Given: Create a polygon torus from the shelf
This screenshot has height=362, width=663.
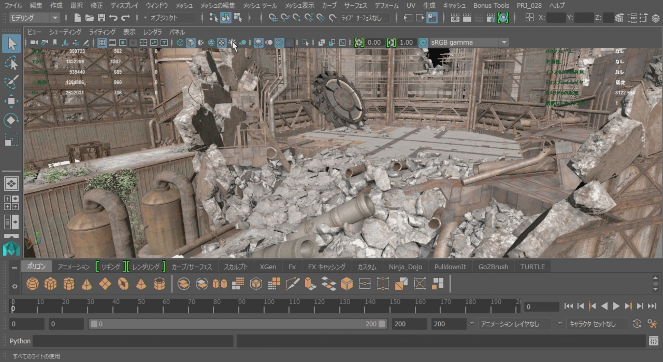Looking at the screenshot, I should tap(123, 284).
